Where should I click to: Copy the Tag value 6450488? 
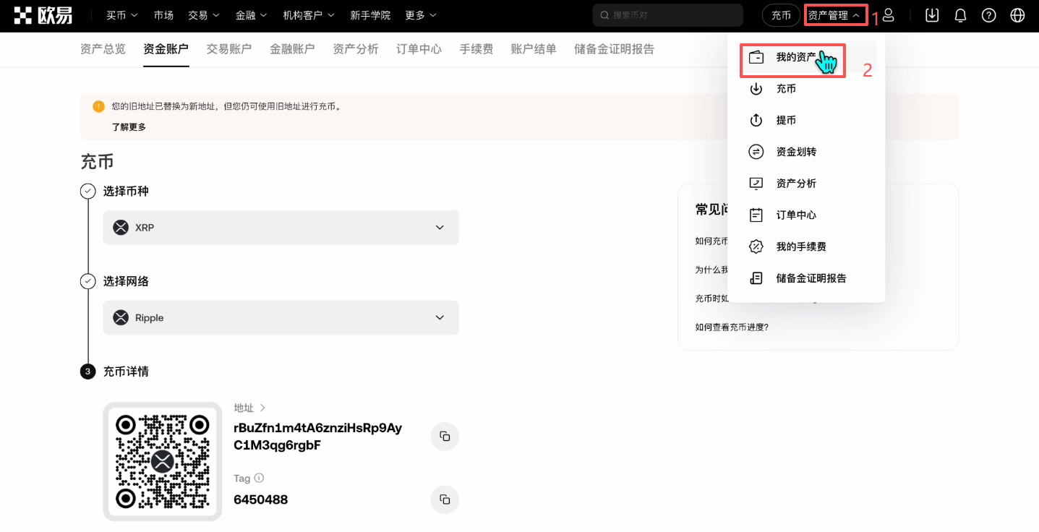tap(444, 499)
